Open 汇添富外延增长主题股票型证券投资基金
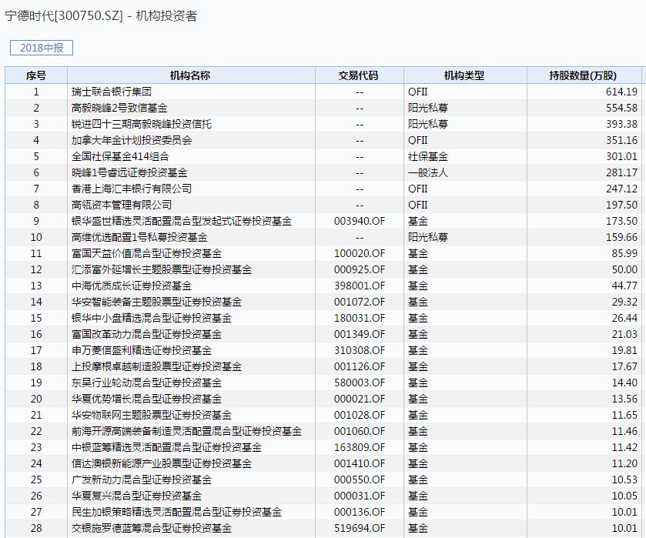 [x=161, y=269]
